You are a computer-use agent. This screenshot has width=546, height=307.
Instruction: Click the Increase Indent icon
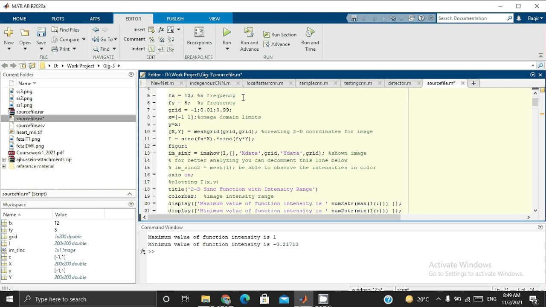(161, 49)
